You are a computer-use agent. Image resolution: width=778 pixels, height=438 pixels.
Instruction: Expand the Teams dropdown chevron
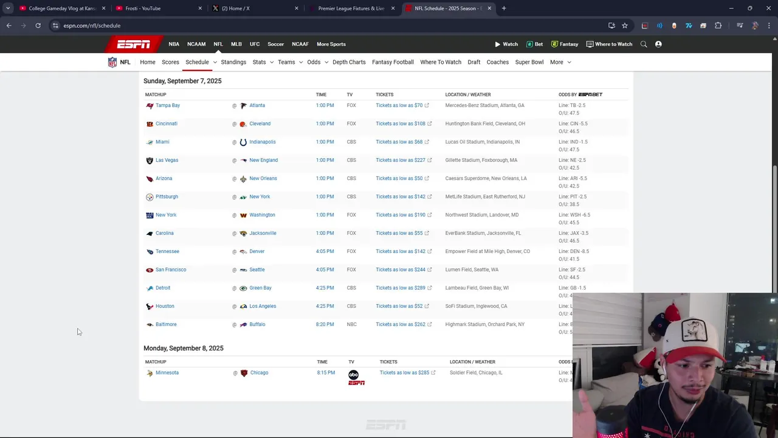coord(300,62)
